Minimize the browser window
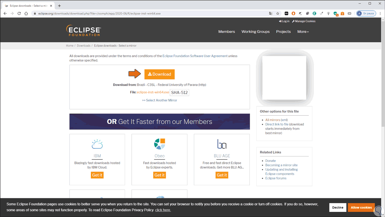This screenshot has width=385, height=217. coord(360,3)
